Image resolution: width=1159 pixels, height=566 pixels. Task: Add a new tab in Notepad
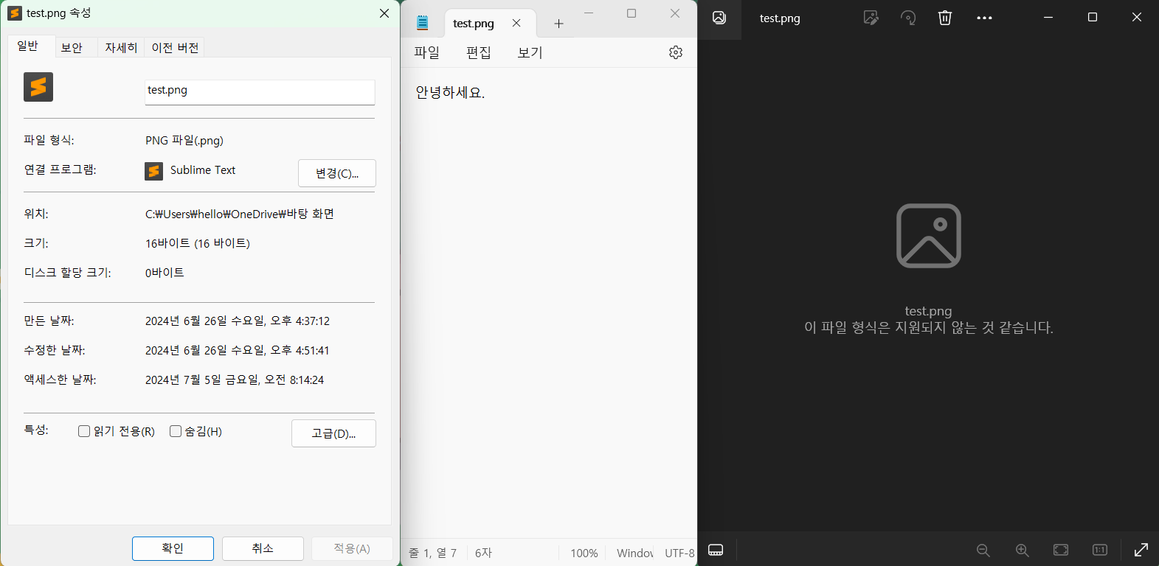tap(558, 24)
